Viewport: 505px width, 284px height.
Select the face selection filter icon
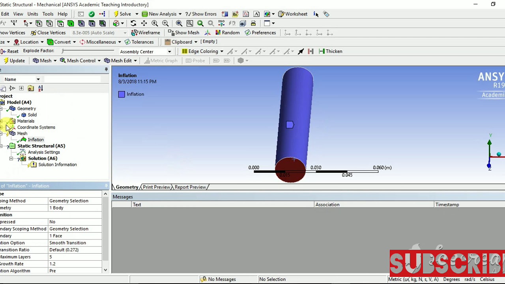(60, 23)
